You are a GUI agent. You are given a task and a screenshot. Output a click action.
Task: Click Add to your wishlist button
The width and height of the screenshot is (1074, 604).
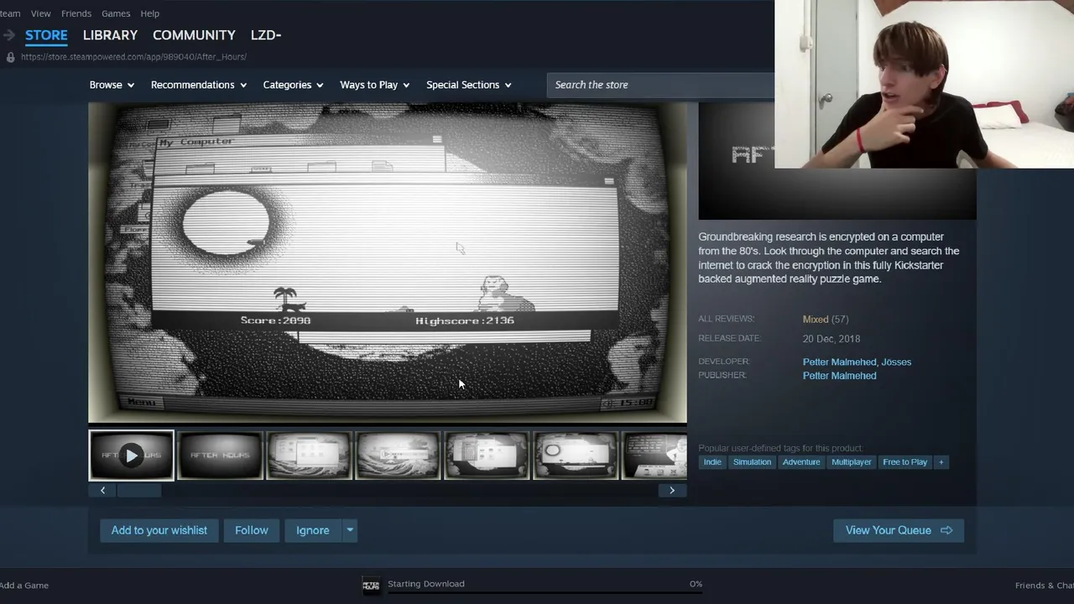159,530
